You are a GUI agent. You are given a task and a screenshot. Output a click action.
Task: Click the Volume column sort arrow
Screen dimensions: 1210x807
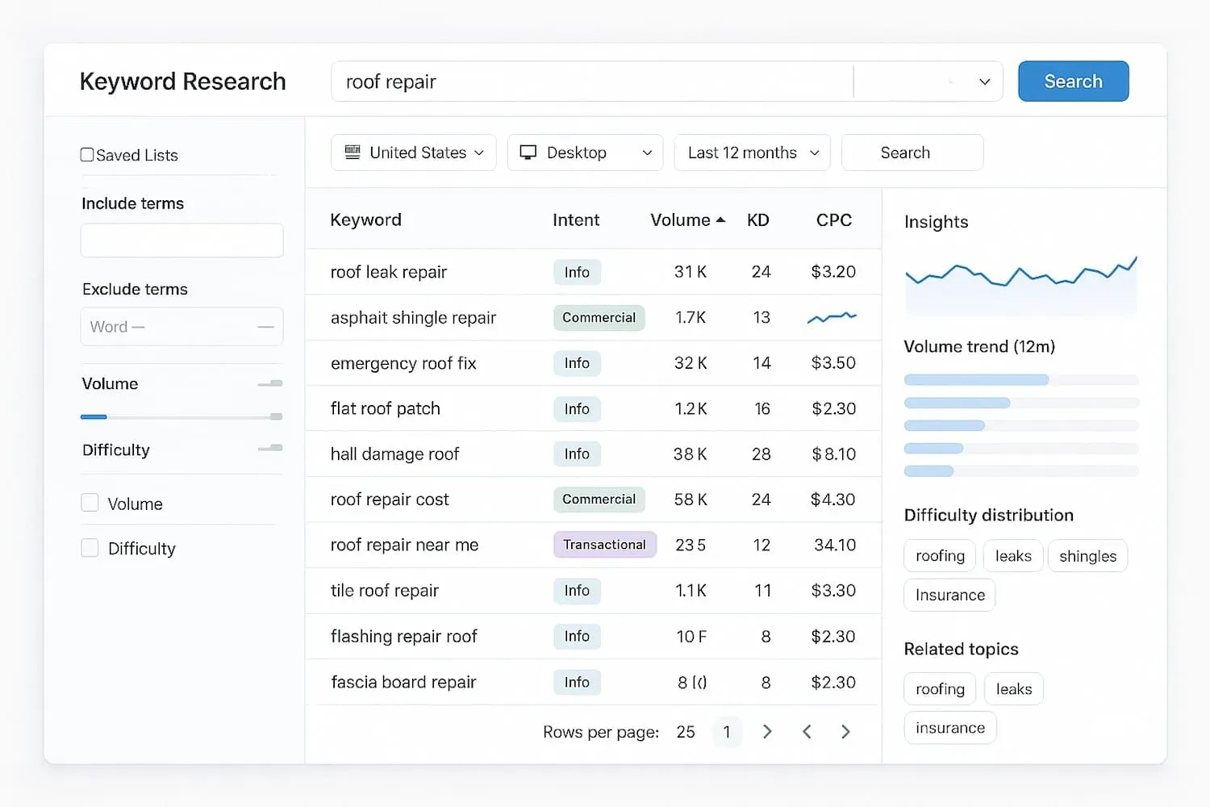click(720, 219)
